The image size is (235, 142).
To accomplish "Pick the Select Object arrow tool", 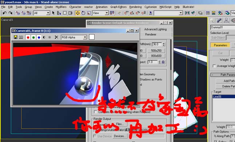I will pyautogui.click(x=53, y=13).
